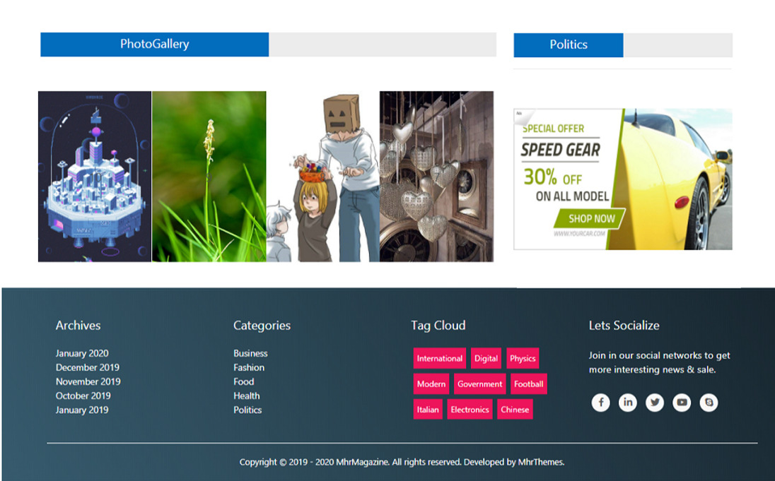775x481 pixels.
Task: Go to the Food category
Action: click(x=244, y=381)
